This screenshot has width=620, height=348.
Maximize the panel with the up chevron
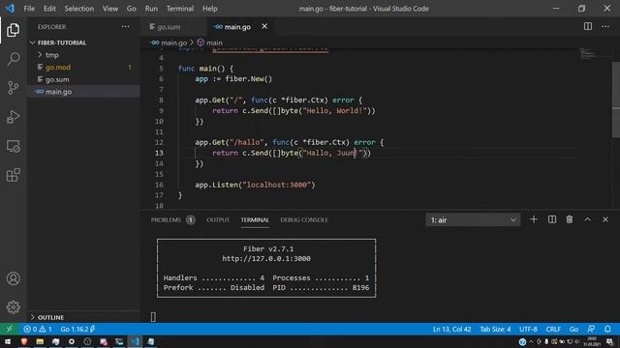point(588,219)
